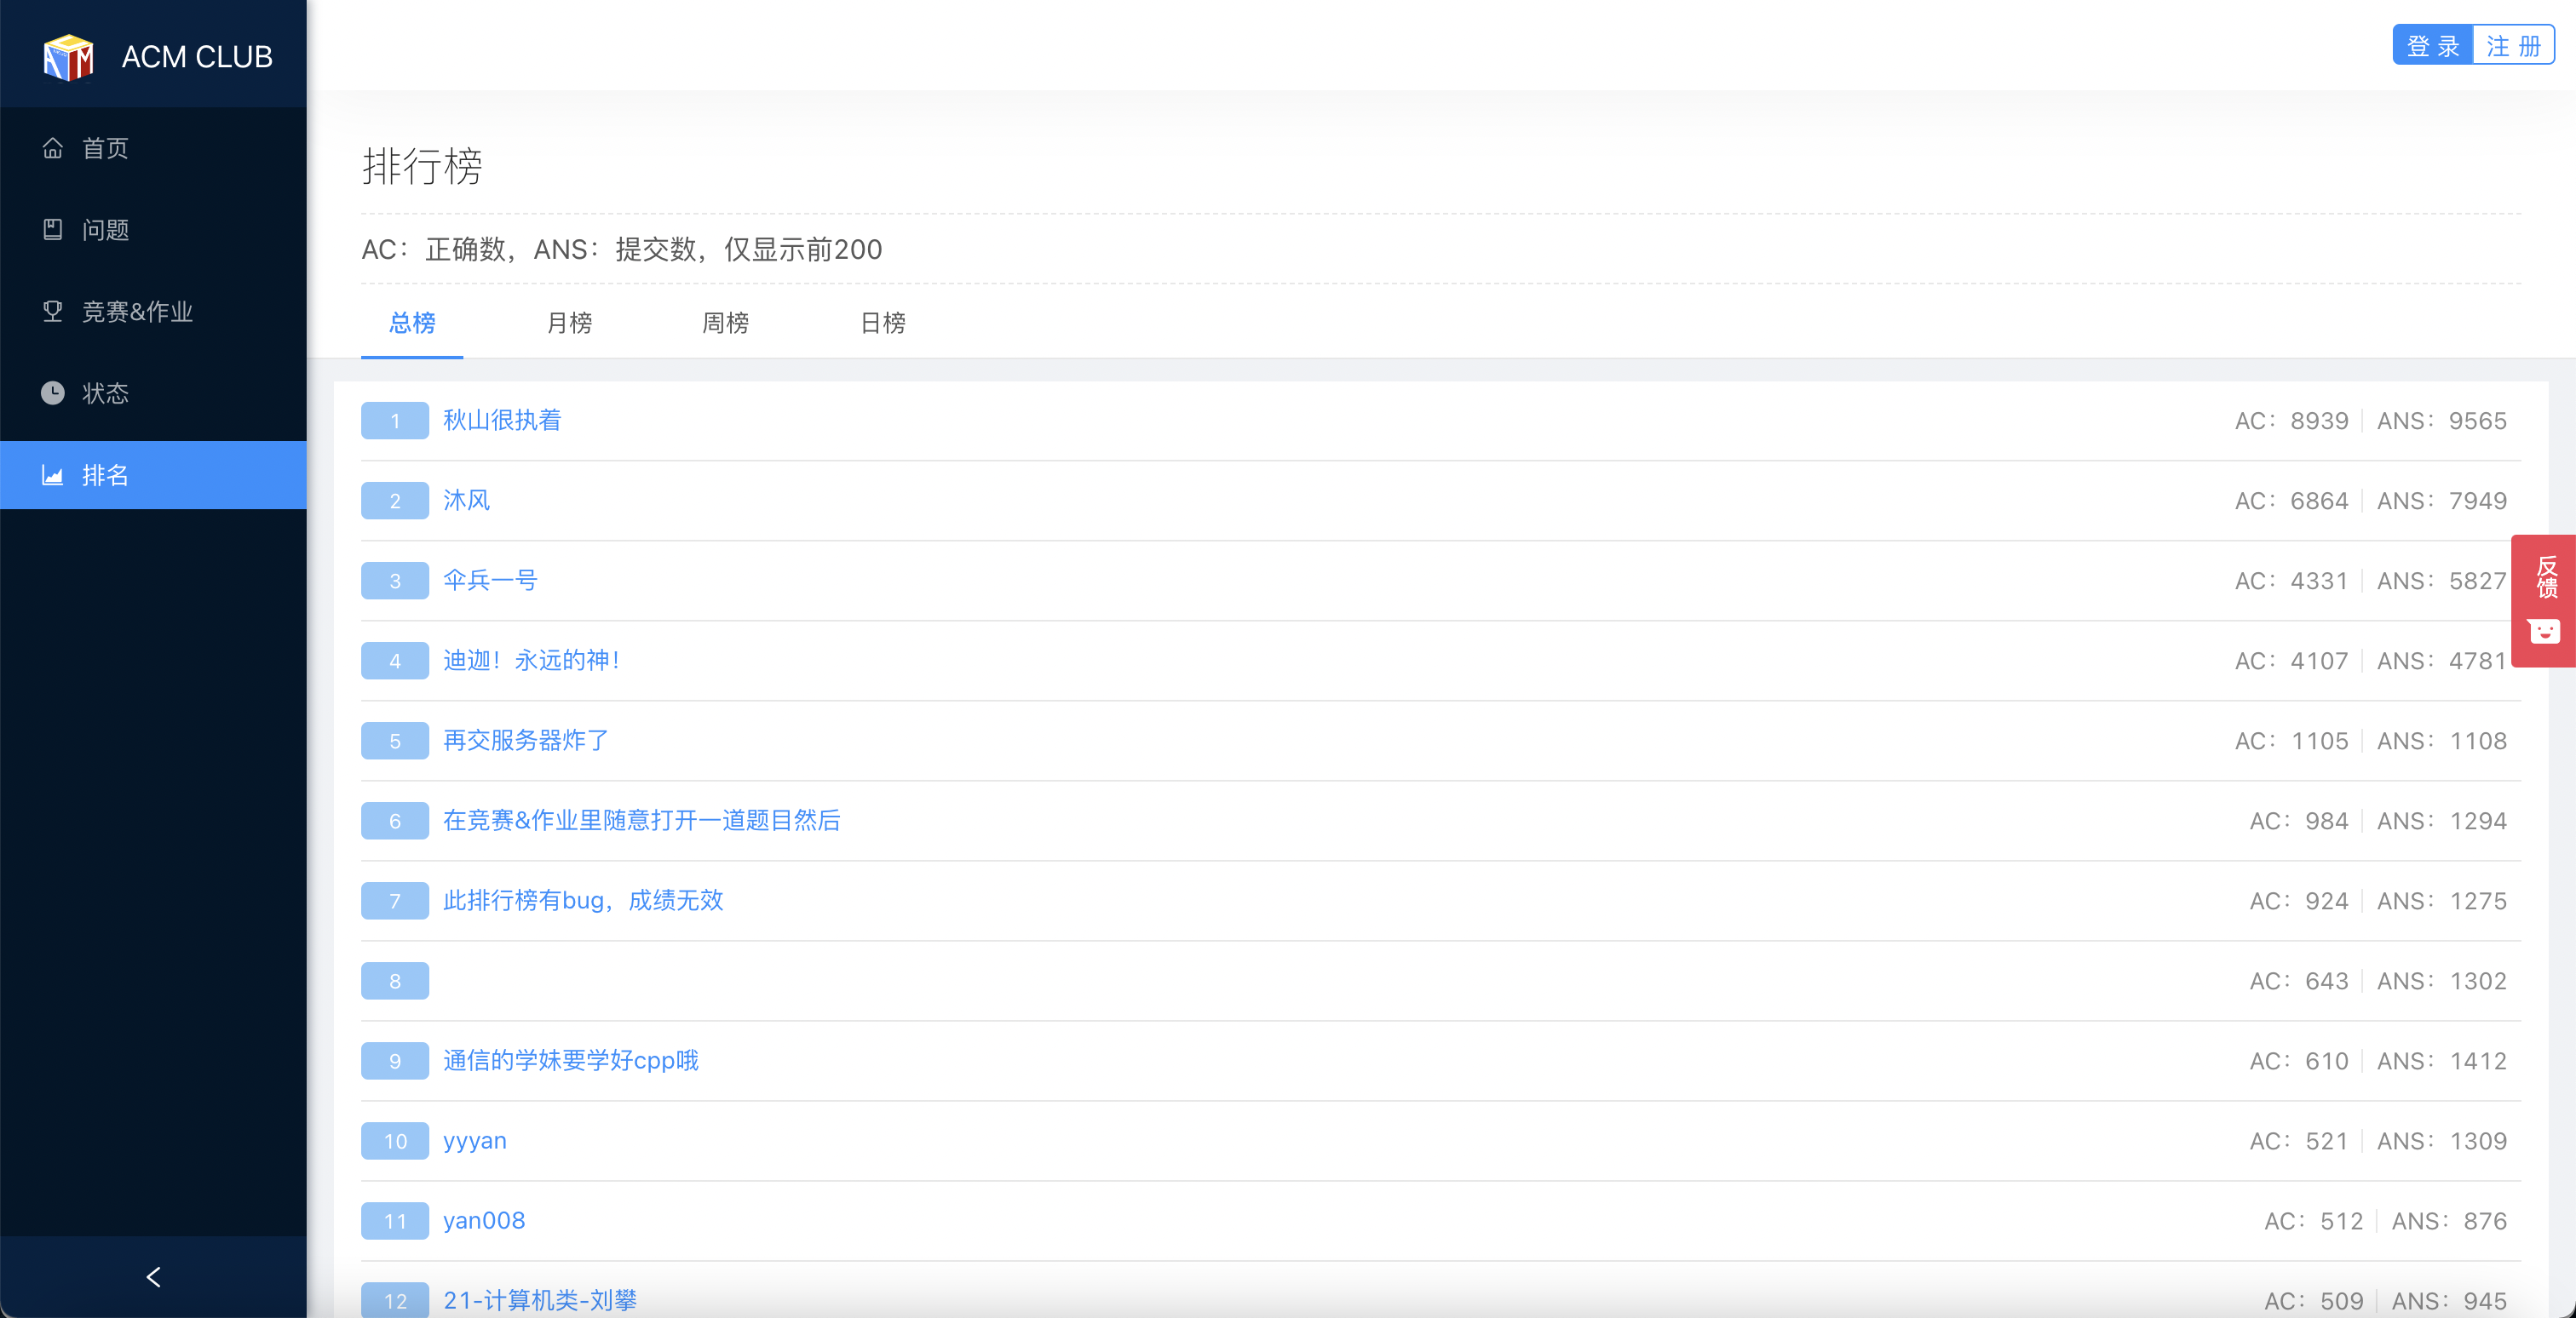Open the red 反馈 feedback widget
Image resolution: width=2576 pixels, height=1318 pixels.
point(2543,600)
